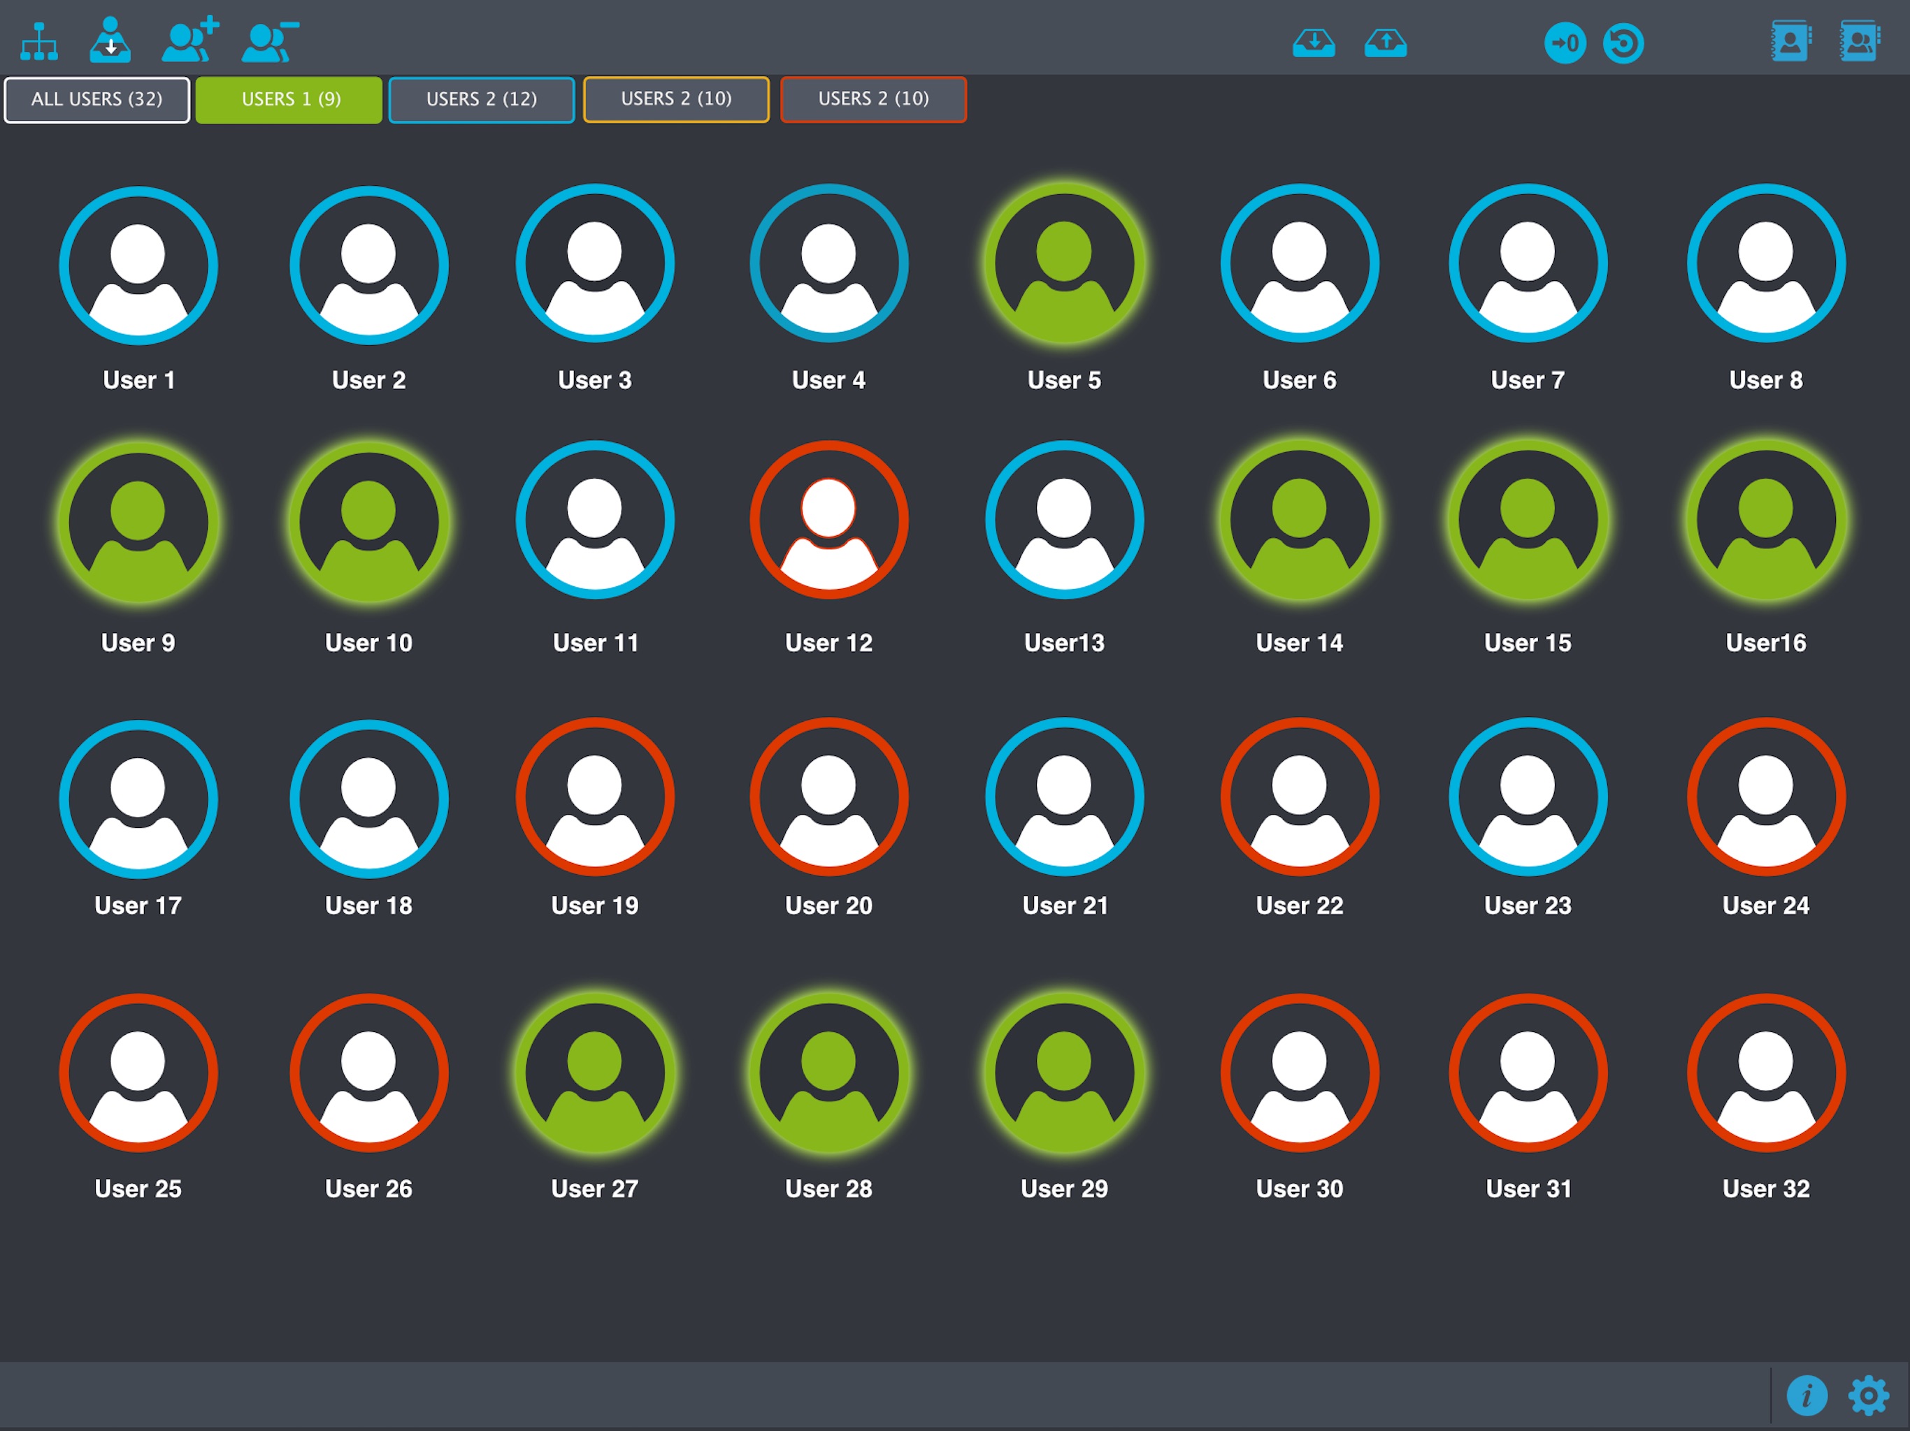Select the red User 32 avatar
The height and width of the screenshot is (1431, 1910).
(1766, 1073)
